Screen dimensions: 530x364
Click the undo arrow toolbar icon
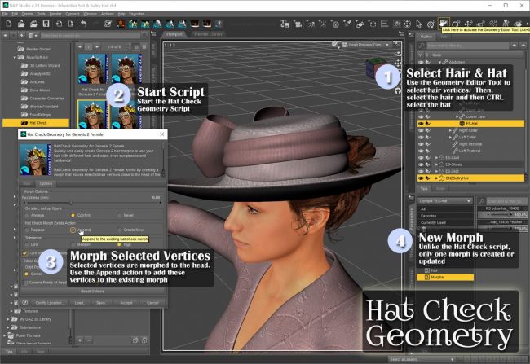click(85, 24)
